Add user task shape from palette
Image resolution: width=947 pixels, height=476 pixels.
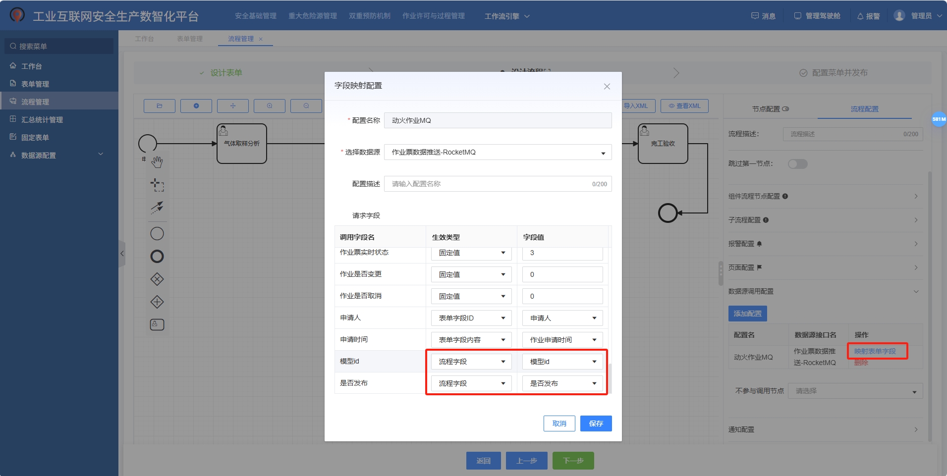click(157, 325)
